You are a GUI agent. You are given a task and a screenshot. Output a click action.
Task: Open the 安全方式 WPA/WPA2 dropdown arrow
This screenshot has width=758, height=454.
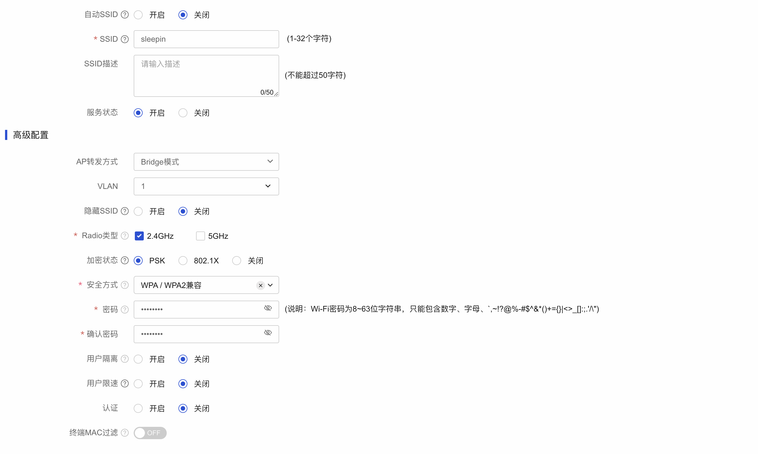tap(270, 285)
